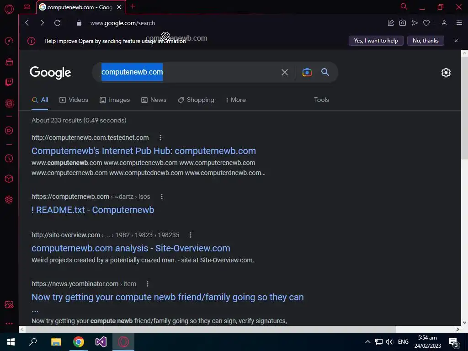Open options for testednet.com result
Image resolution: width=468 pixels, height=351 pixels.
(x=160, y=138)
